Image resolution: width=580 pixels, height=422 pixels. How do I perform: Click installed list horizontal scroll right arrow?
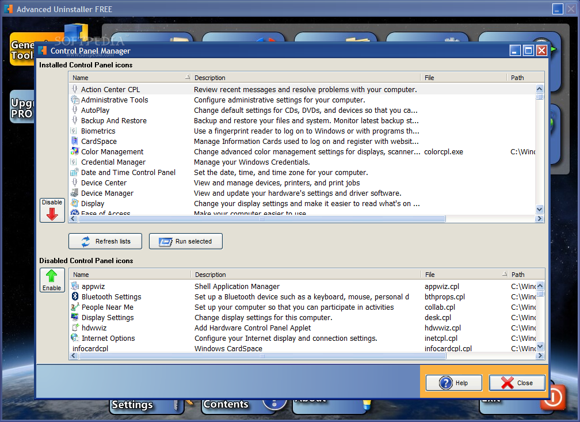pyautogui.click(x=539, y=219)
